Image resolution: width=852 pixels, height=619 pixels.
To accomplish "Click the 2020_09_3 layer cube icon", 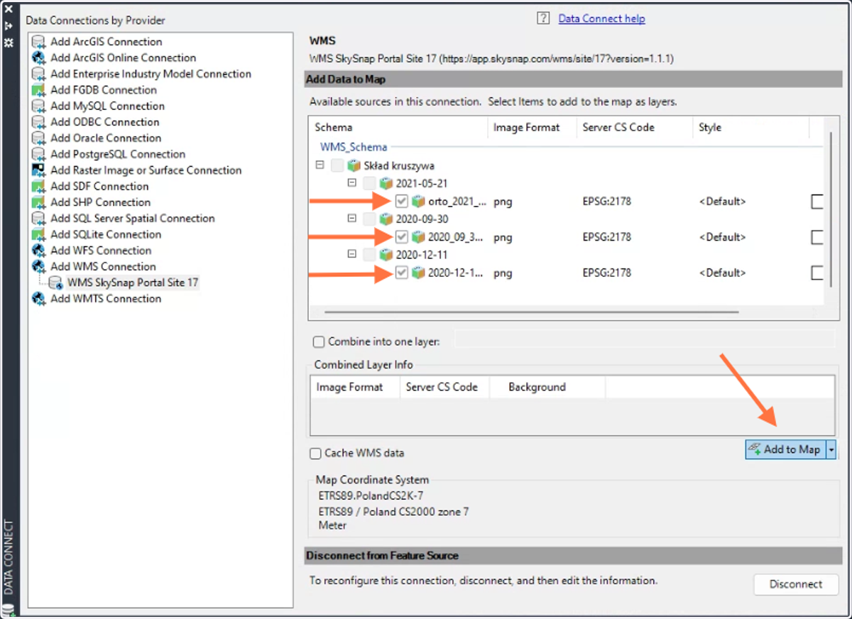I will [x=419, y=237].
